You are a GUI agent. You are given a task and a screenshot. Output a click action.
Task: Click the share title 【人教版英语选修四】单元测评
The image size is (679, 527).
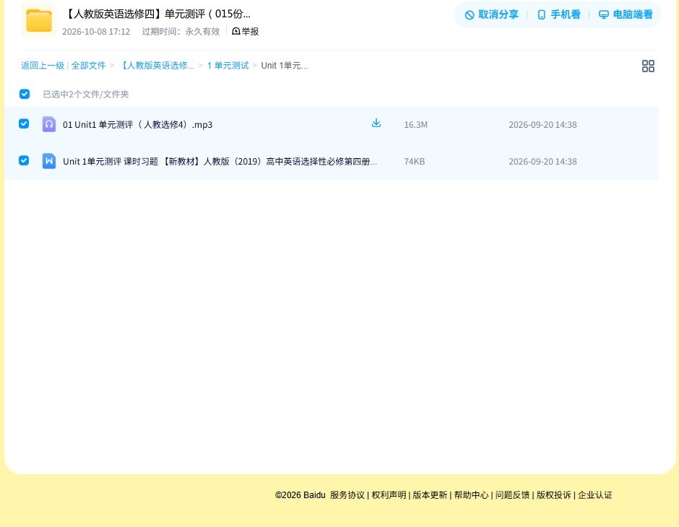pyautogui.click(x=157, y=14)
